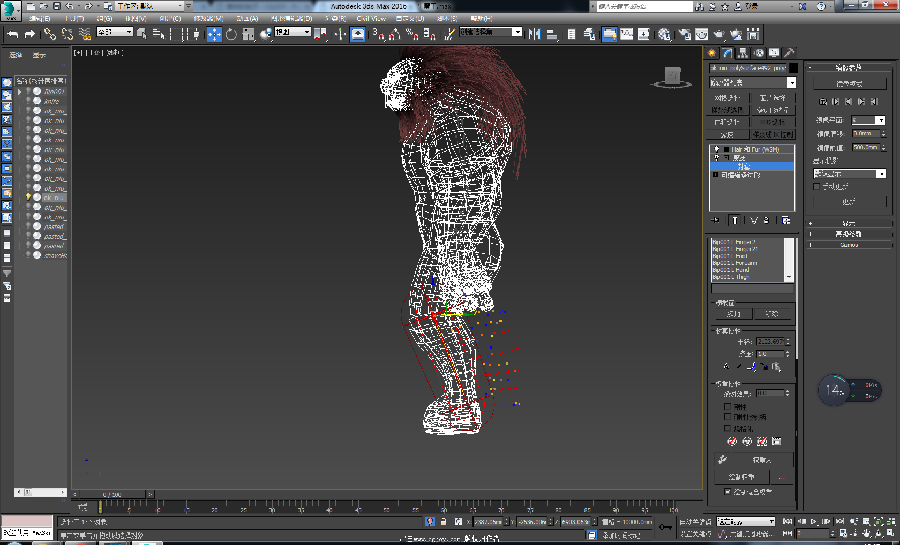
Task: Click the Mirror tool icon
Action: [534, 34]
